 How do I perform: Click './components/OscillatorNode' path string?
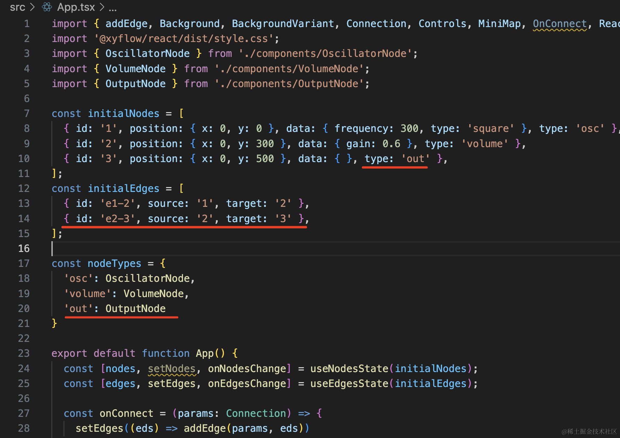coord(325,53)
